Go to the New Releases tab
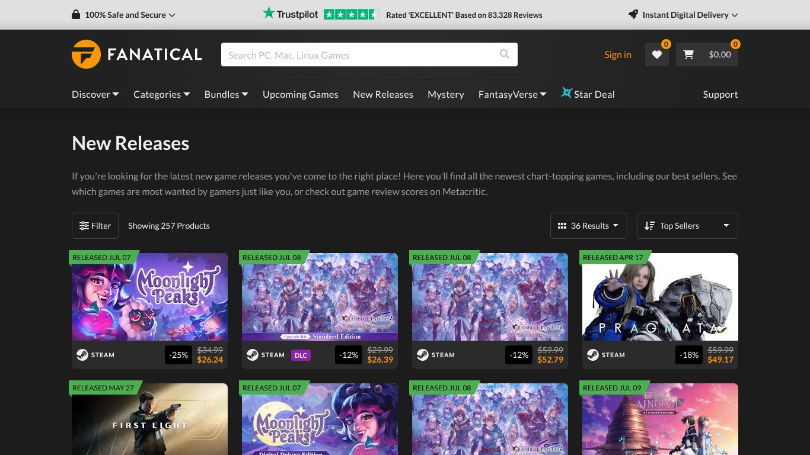The image size is (810, 455). pyautogui.click(x=383, y=94)
